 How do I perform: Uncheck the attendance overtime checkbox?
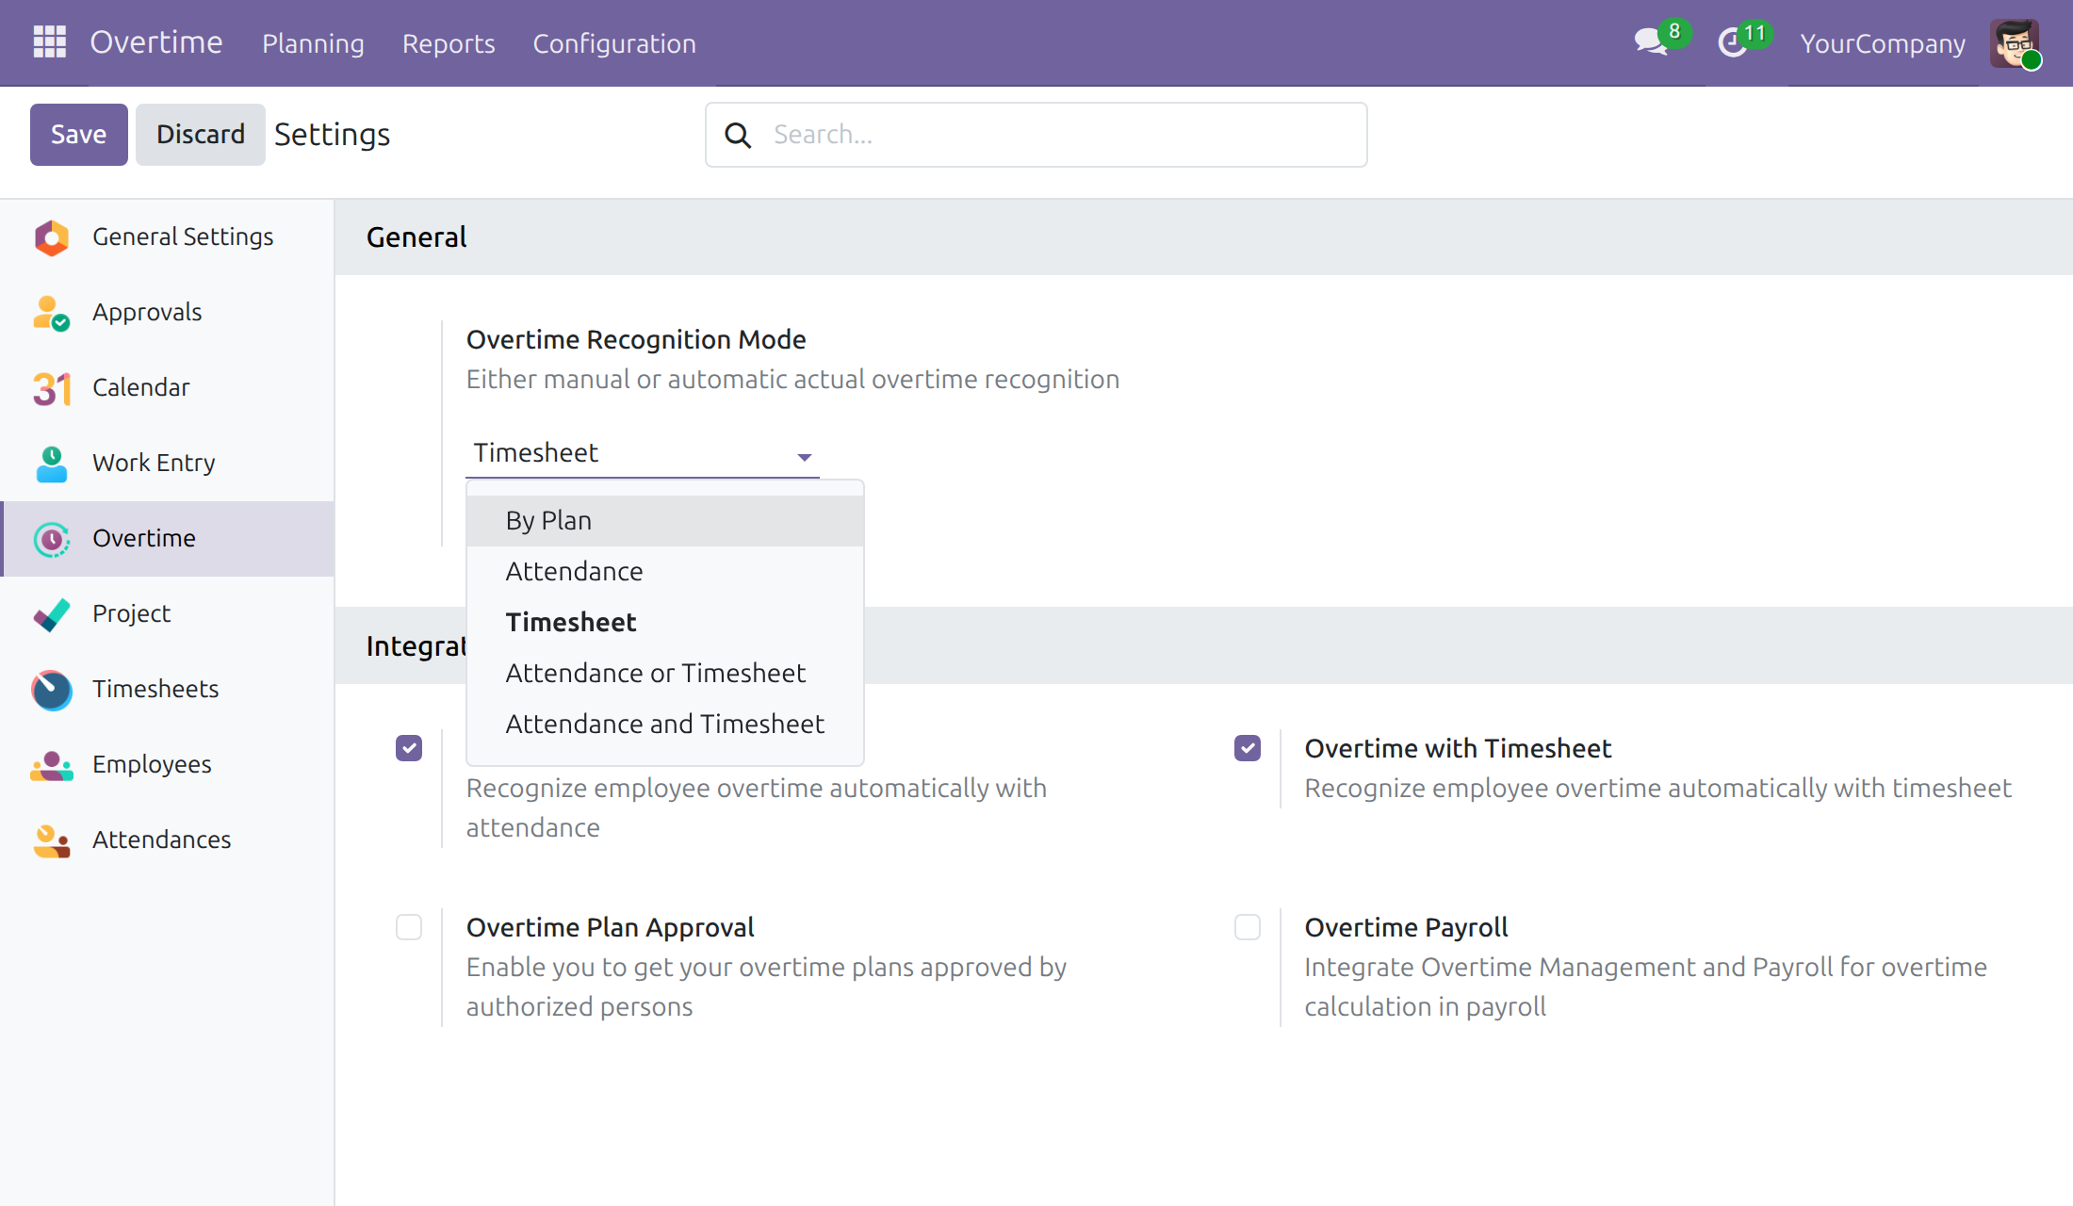point(409,748)
